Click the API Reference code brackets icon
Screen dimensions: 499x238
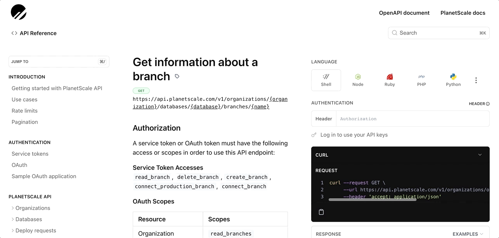pos(14,33)
